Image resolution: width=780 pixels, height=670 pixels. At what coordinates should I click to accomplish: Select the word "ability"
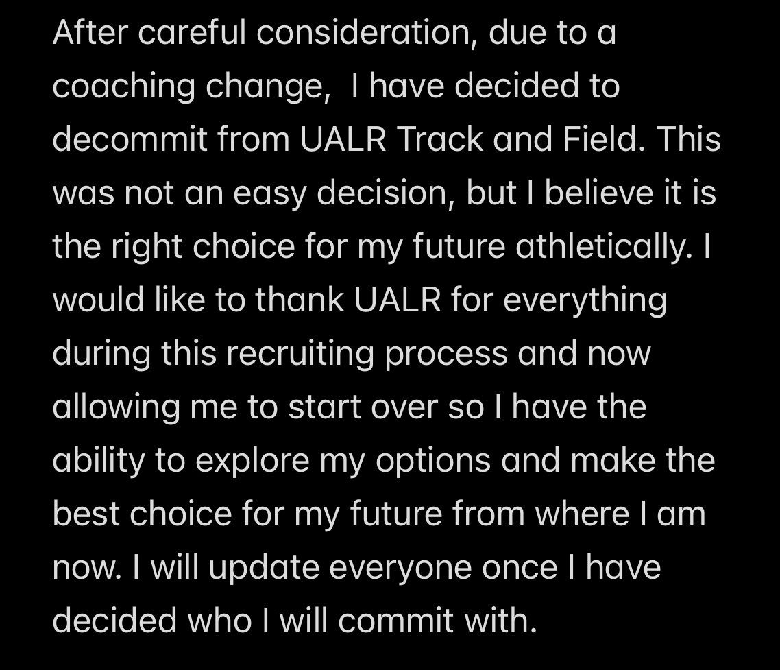coord(99,462)
